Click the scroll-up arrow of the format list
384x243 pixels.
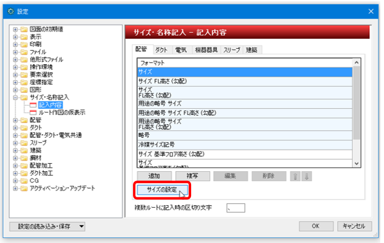pos(357,62)
